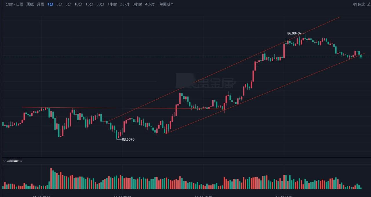This screenshot has height=197, width=371.
Task: Select the 周线 weekly period
Action: pyautogui.click(x=30, y=4)
